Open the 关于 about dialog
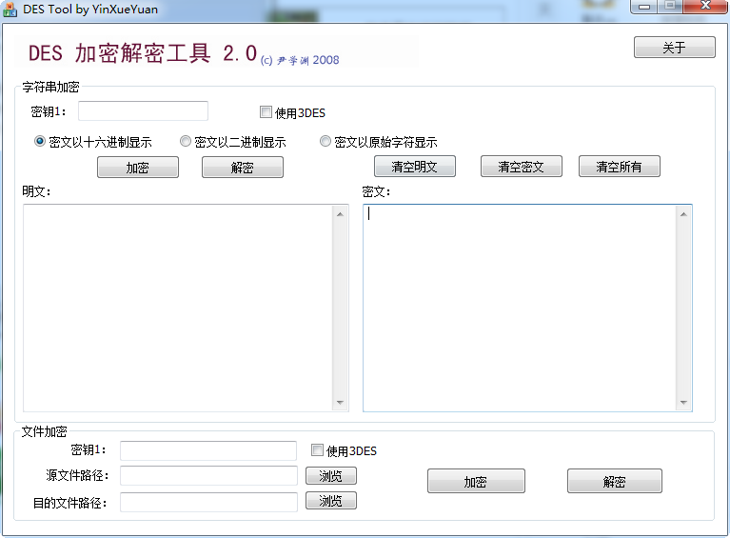This screenshot has height=538, width=730. click(x=674, y=48)
